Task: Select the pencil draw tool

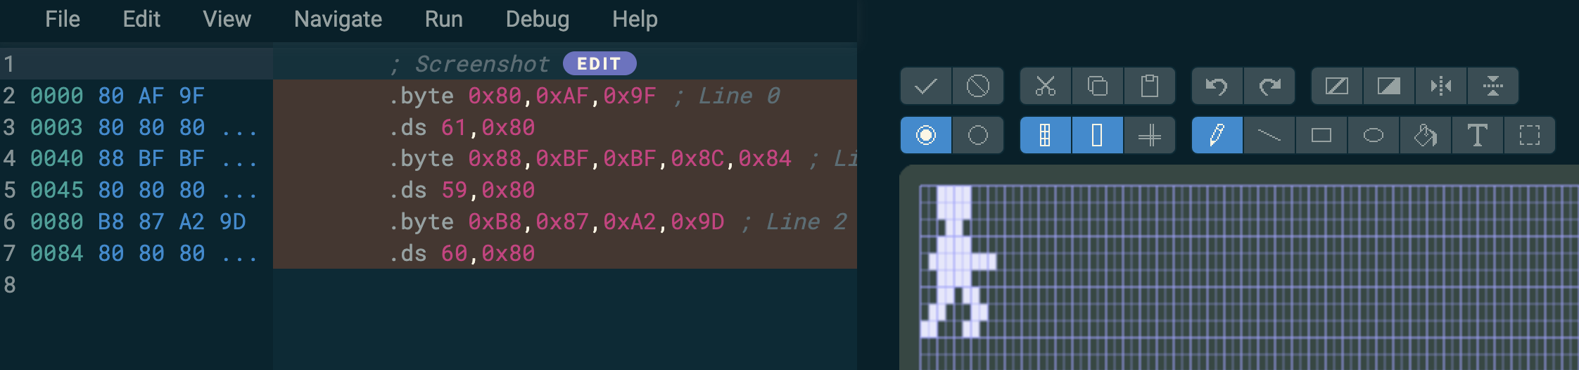Action: 1217,135
